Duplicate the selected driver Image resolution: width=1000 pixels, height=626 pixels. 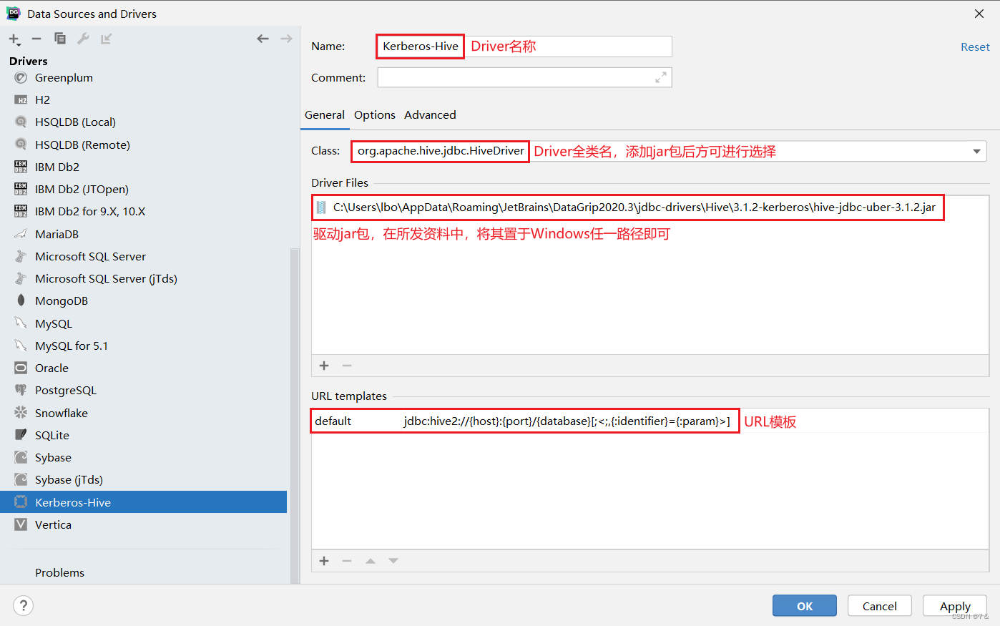tap(60, 39)
